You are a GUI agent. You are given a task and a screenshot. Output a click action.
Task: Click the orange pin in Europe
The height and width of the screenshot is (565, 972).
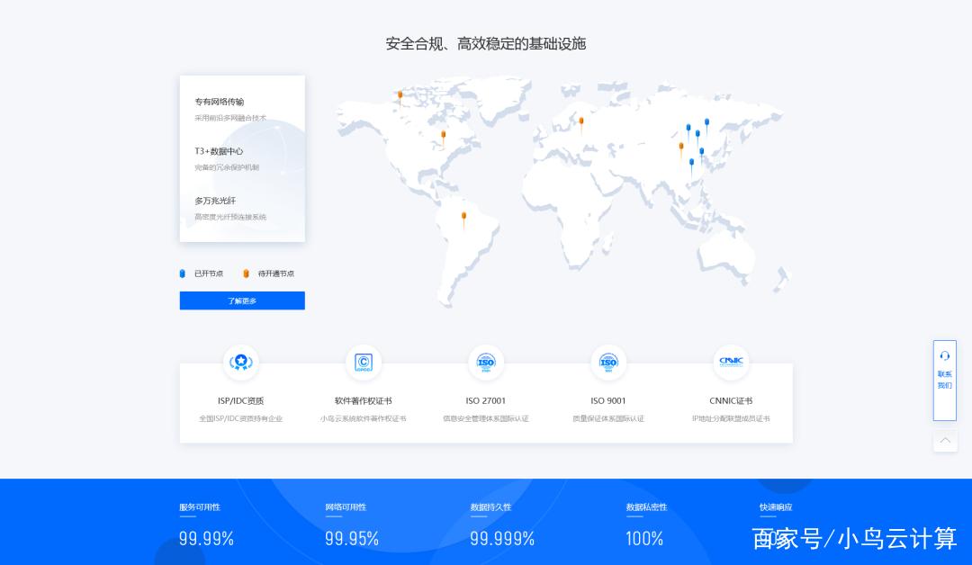click(580, 124)
